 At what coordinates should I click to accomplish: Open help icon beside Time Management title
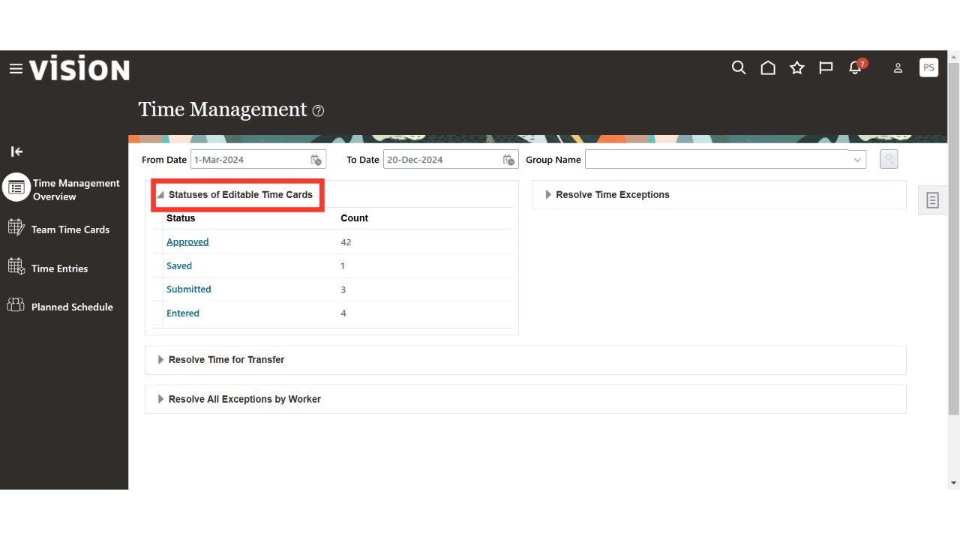pyautogui.click(x=318, y=111)
